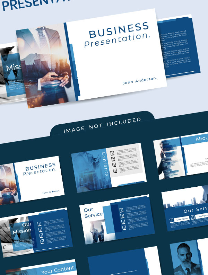Click number 2 box on Contents slide
The height and width of the screenshot is (275, 208).
click(113, 159)
